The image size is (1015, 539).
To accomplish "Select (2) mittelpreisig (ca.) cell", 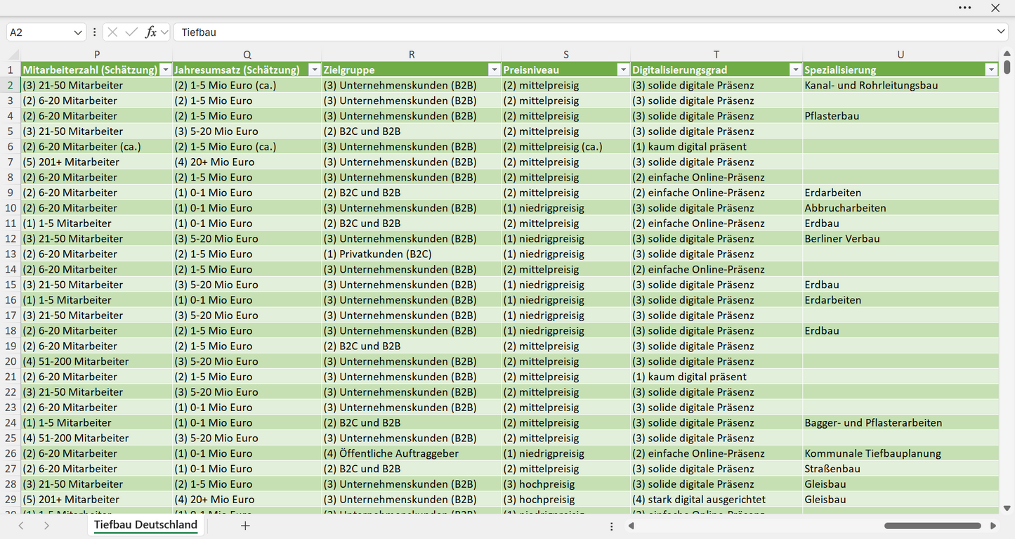I will 566,146.
